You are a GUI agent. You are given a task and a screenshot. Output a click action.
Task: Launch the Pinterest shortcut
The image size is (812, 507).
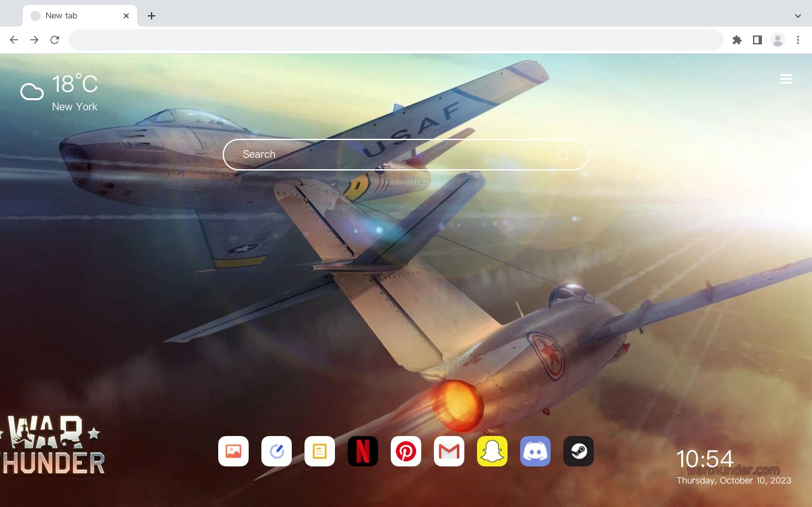pyautogui.click(x=406, y=451)
